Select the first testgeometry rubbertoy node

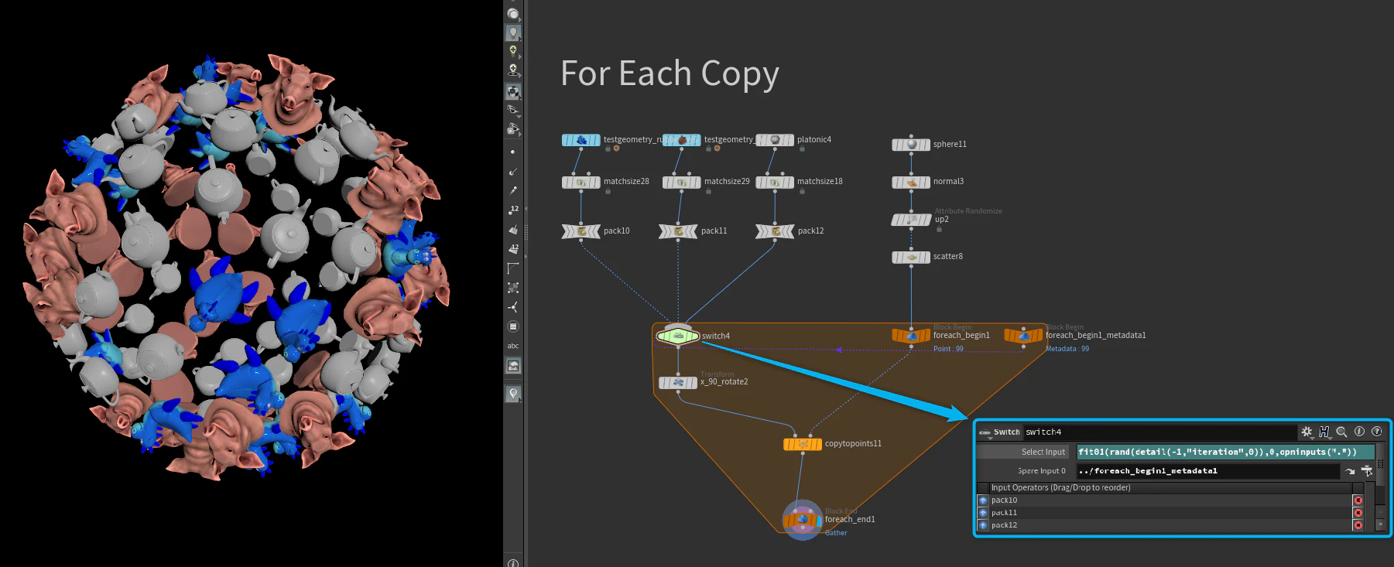pyautogui.click(x=581, y=140)
